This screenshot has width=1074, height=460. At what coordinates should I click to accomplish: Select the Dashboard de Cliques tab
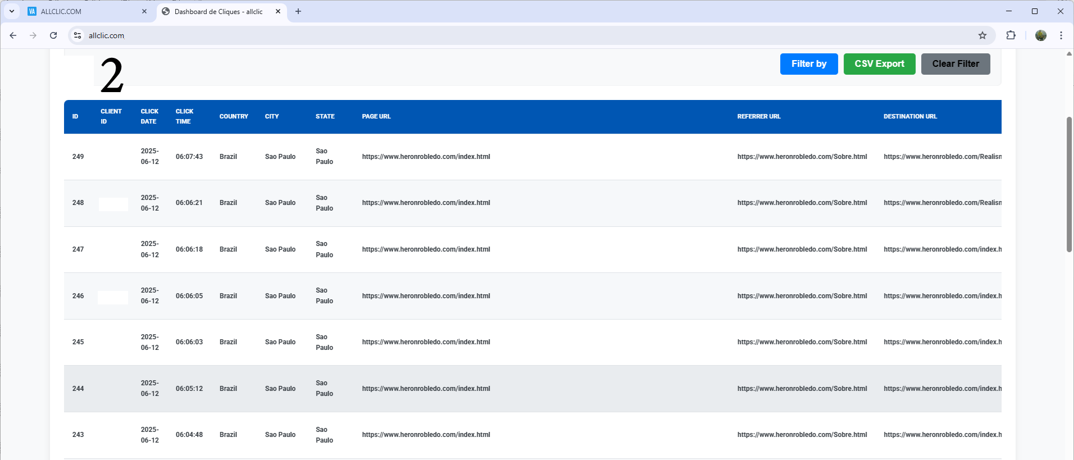[221, 11]
